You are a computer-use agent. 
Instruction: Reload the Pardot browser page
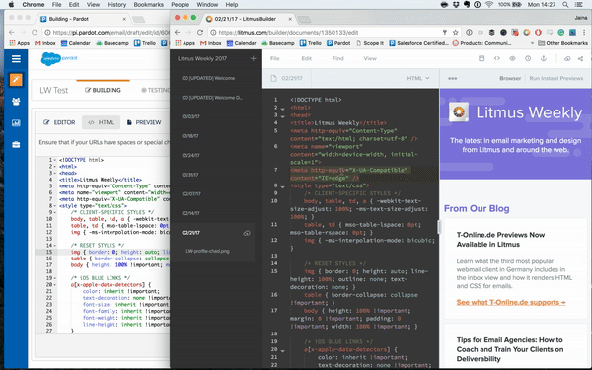(35, 33)
